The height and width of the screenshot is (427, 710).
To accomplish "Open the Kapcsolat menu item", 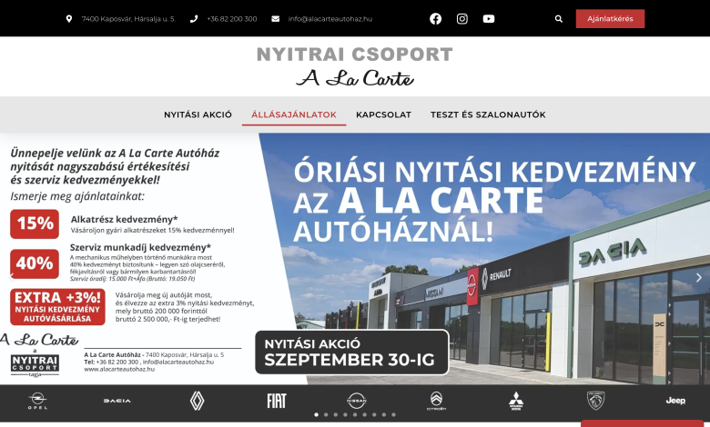I will pos(383,114).
